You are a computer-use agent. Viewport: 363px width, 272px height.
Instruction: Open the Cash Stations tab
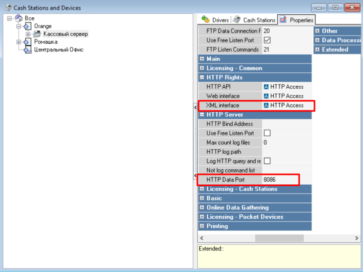(x=259, y=20)
